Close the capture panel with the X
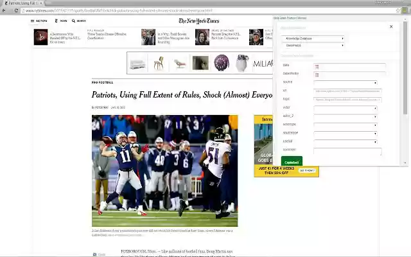Screen dimensions: 411x257 (391, 26)
